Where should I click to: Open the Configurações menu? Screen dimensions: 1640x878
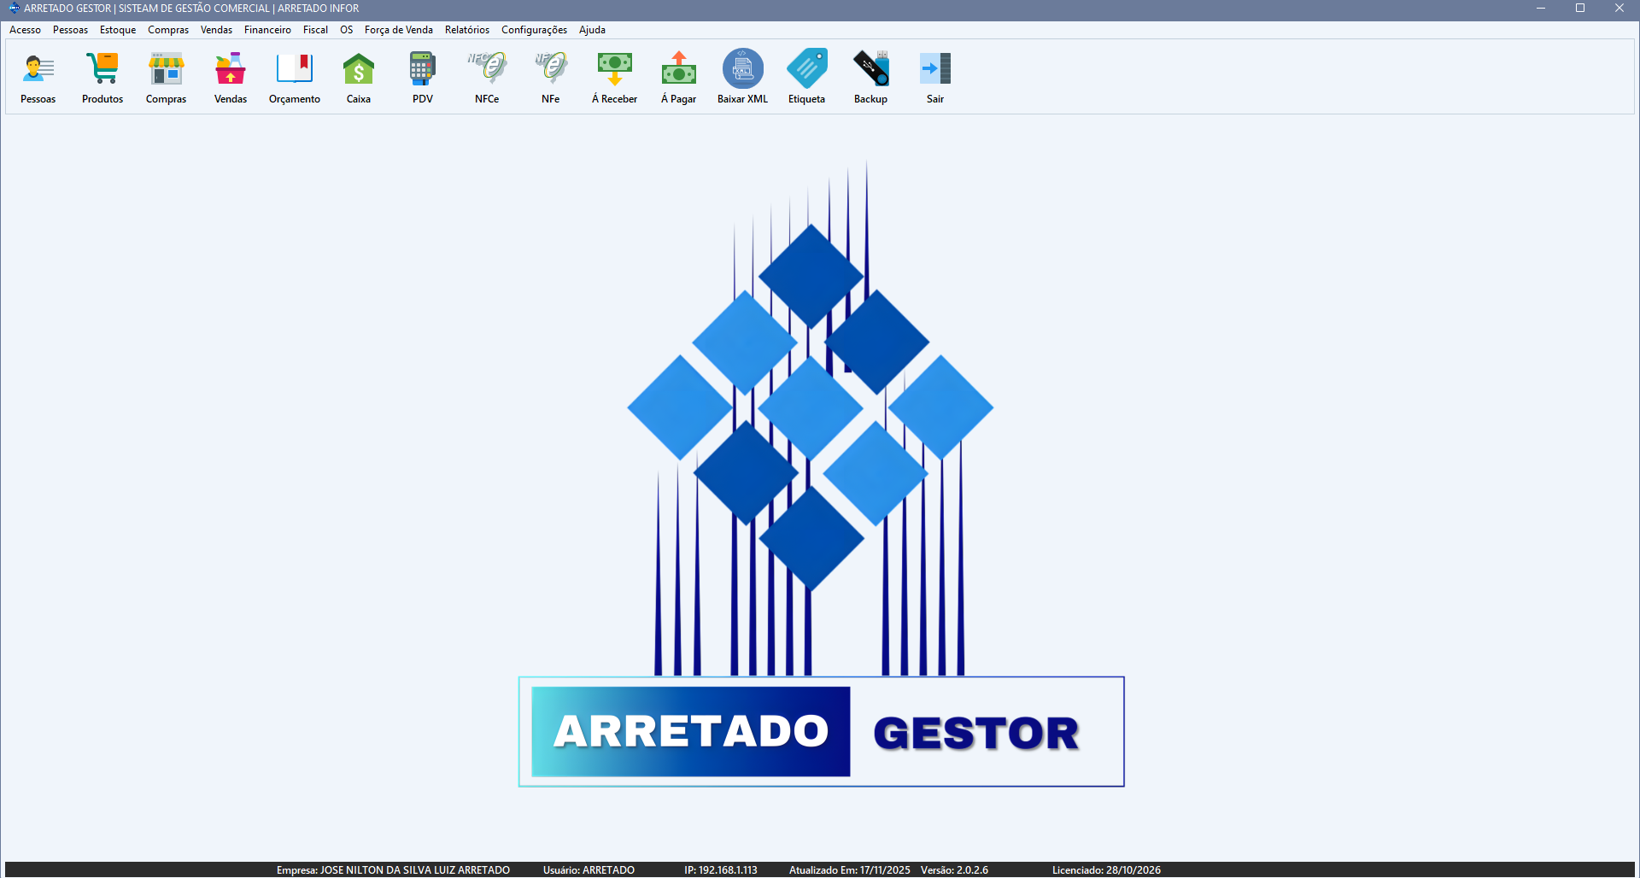click(x=534, y=29)
